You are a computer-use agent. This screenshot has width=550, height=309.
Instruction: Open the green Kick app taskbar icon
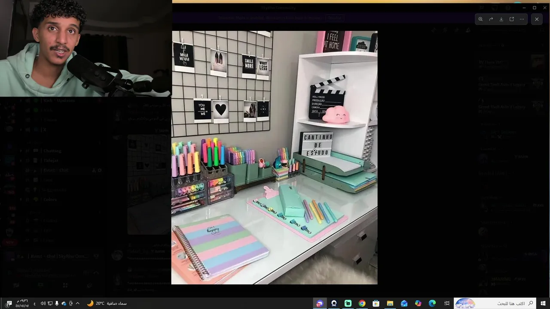pyautogui.click(x=348, y=303)
